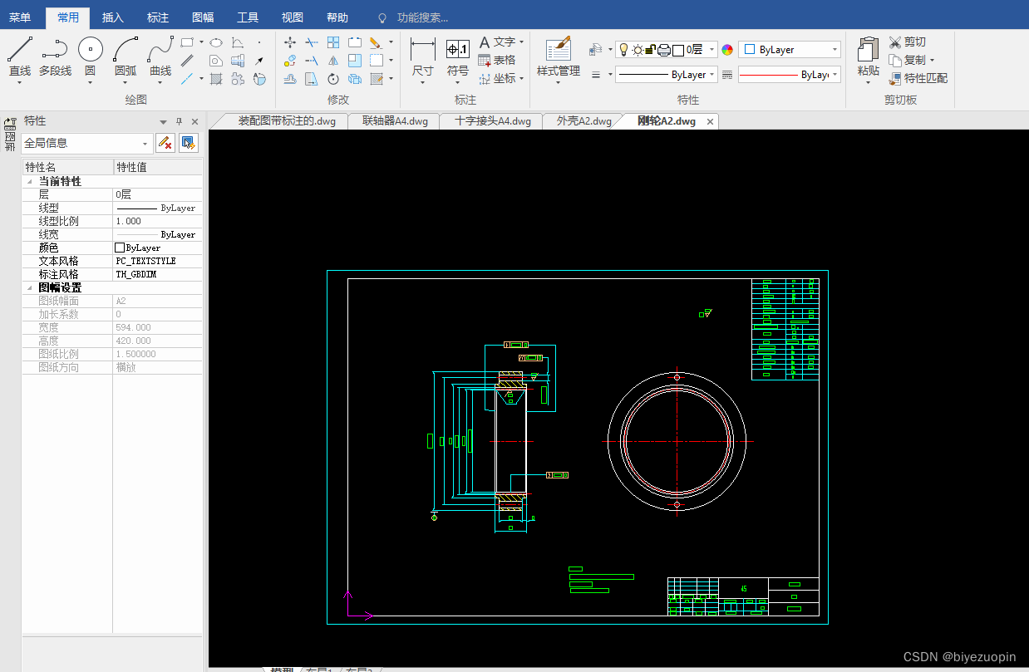Click the 文本风格 value PC_TEXTSTYLE
The image size is (1029, 672).
coord(157,261)
